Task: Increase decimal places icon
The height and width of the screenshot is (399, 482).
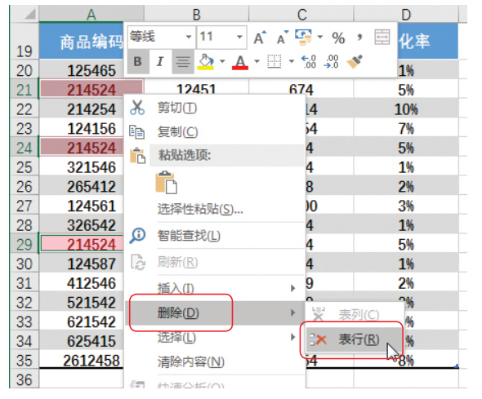Action: pyautogui.click(x=308, y=62)
